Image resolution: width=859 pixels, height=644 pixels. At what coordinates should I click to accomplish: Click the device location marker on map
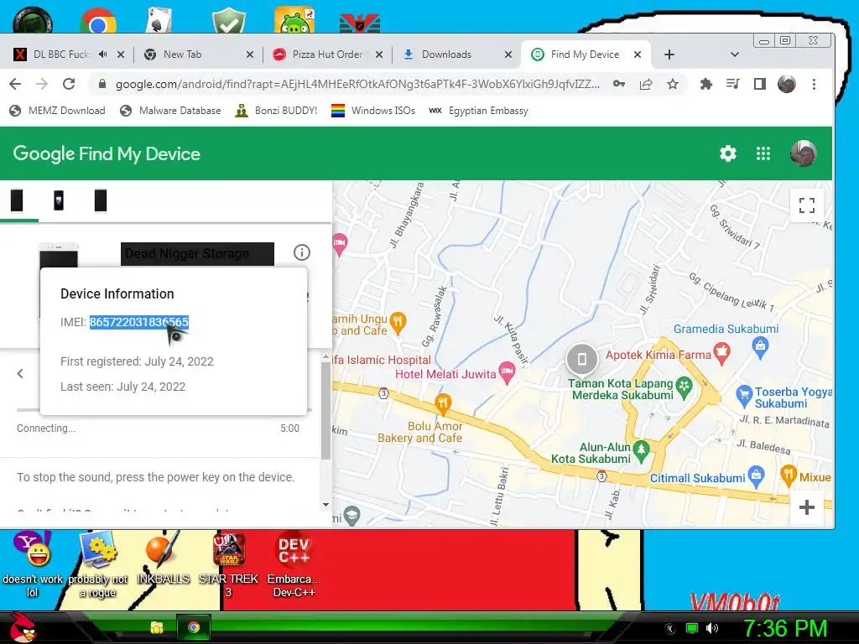pyautogui.click(x=582, y=359)
